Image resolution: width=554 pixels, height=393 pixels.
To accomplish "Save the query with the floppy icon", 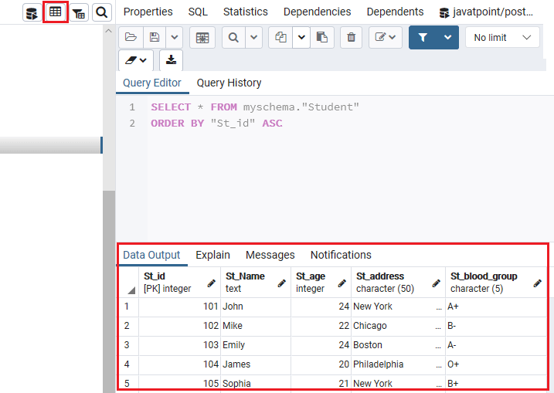I will (x=155, y=37).
